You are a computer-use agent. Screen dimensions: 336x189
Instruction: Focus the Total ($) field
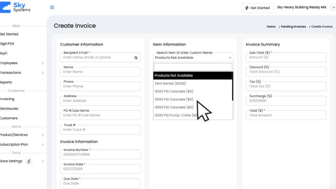click(x=286, y=115)
